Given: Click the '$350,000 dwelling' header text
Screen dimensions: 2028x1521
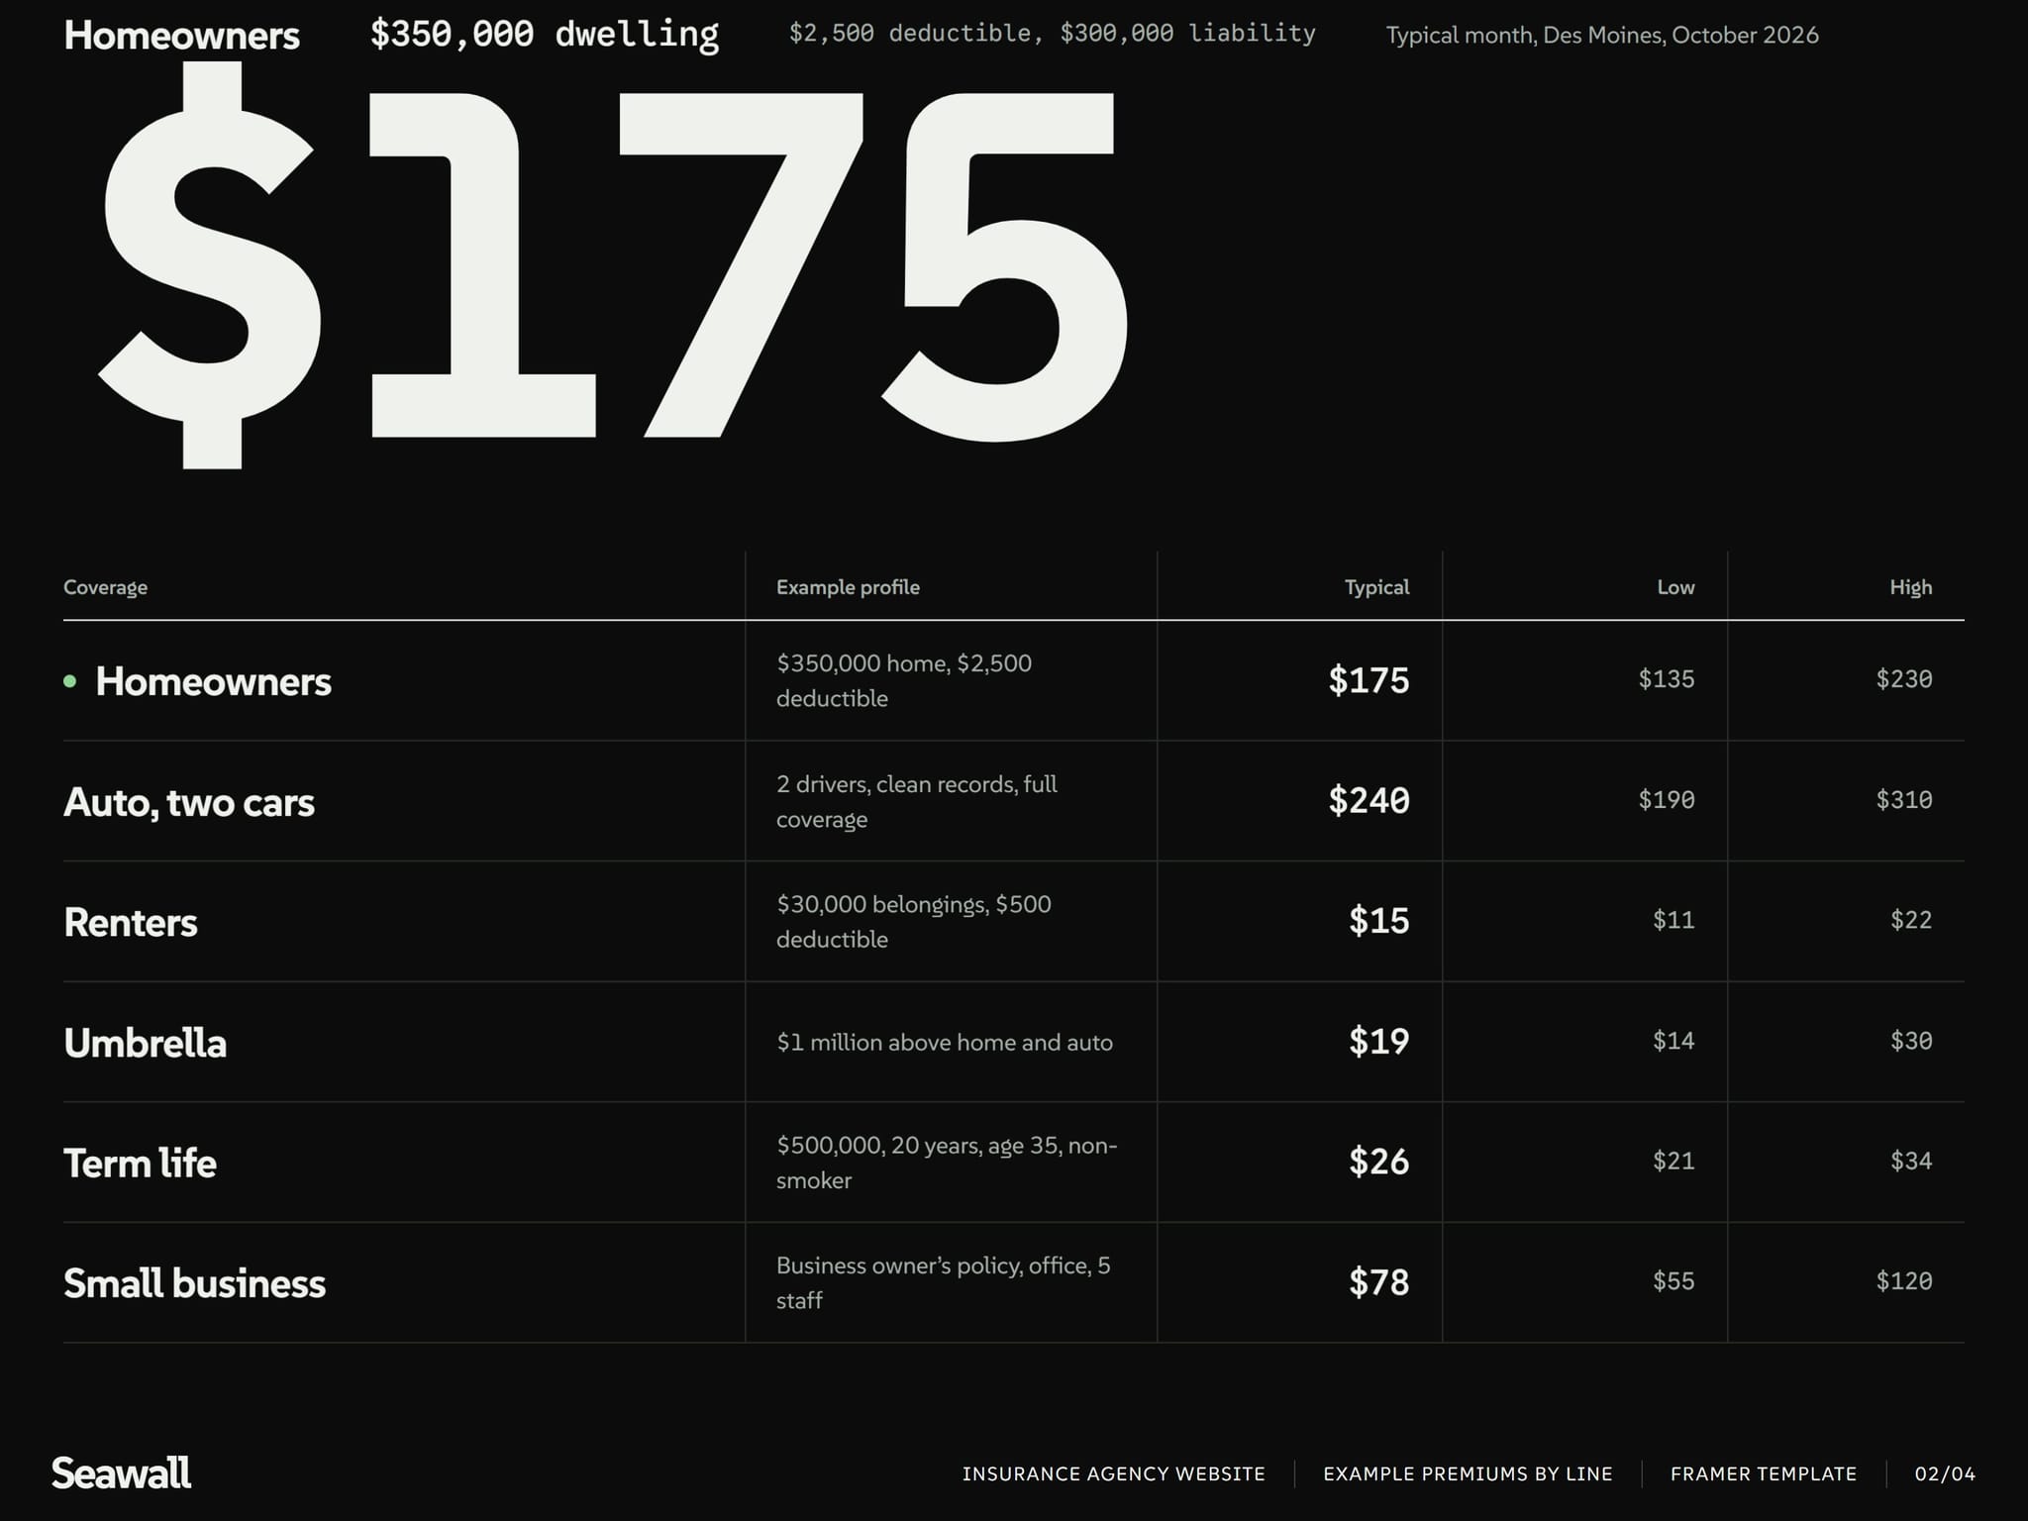Looking at the screenshot, I should (x=545, y=35).
